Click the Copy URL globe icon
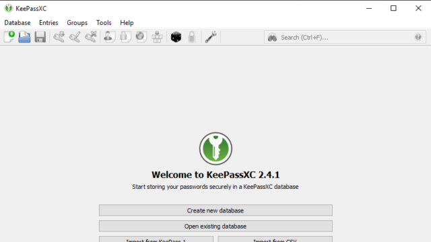 [141, 37]
